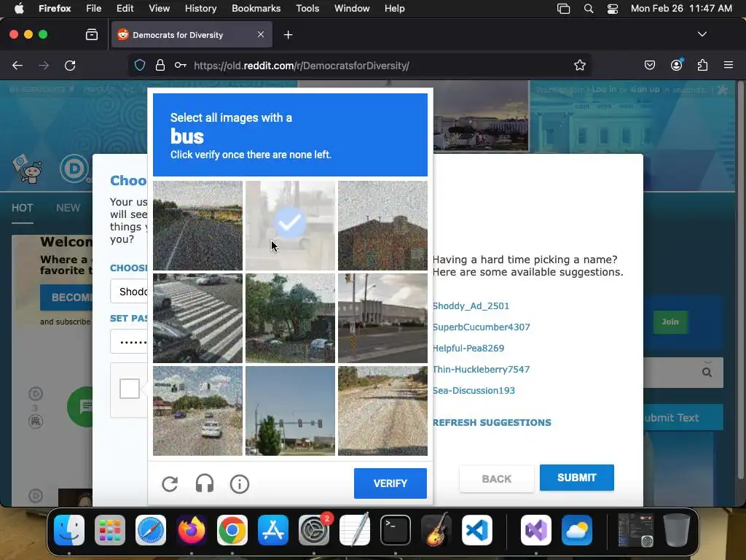Open the Pocket save icon
Viewport: 746px width, 560px height.
(649, 65)
